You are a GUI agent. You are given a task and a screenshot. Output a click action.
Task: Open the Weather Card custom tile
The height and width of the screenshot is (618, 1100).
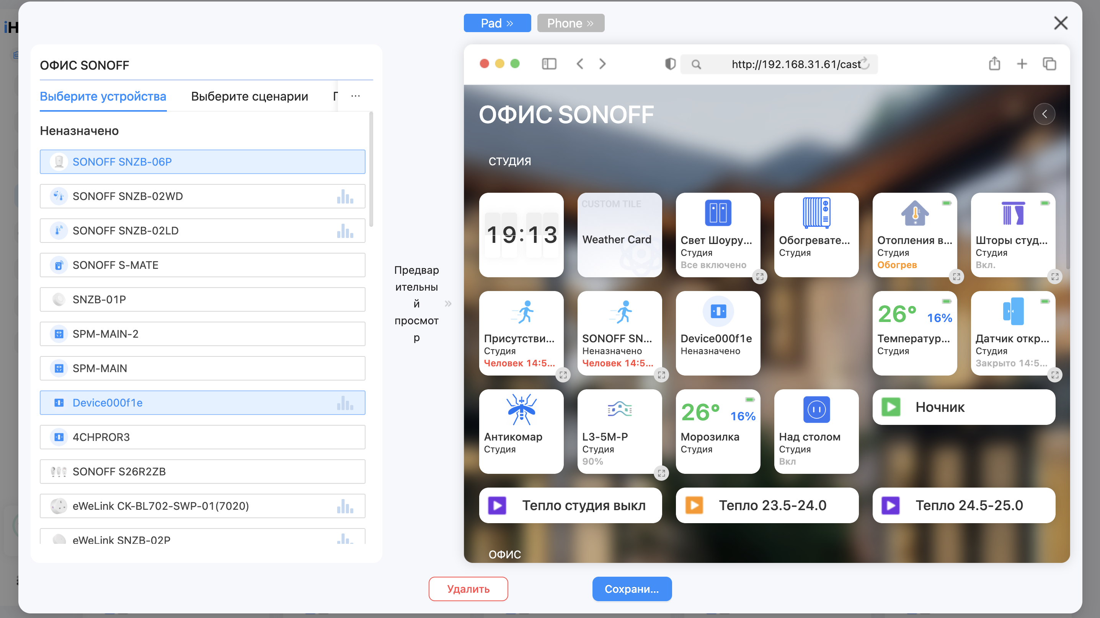[620, 235]
